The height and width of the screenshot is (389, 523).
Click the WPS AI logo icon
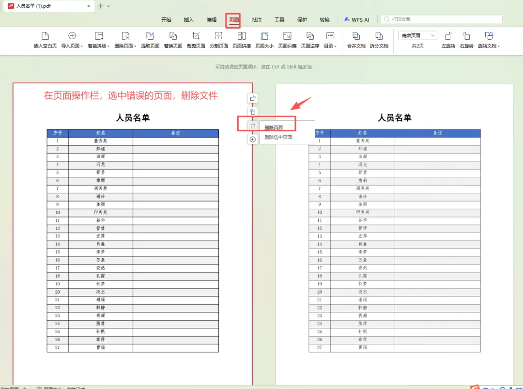(x=347, y=19)
